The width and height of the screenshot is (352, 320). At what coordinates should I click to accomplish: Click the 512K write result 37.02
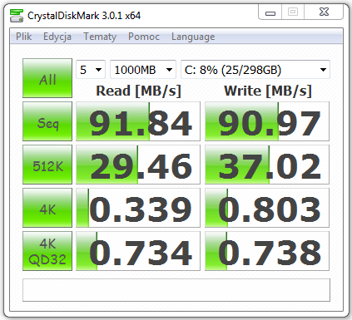pos(267,165)
